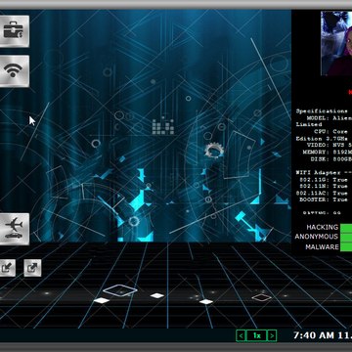Click the 1x speed indicator

pyautogui.click(x=256, y=335)
